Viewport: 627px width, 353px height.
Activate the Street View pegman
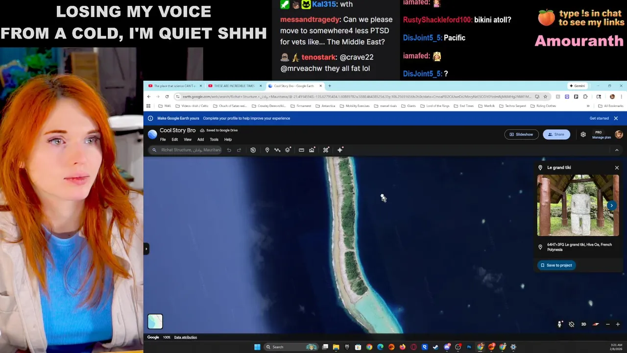coord(559,324)
